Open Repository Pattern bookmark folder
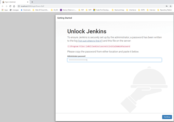174x122 pixels. (165, 10)
